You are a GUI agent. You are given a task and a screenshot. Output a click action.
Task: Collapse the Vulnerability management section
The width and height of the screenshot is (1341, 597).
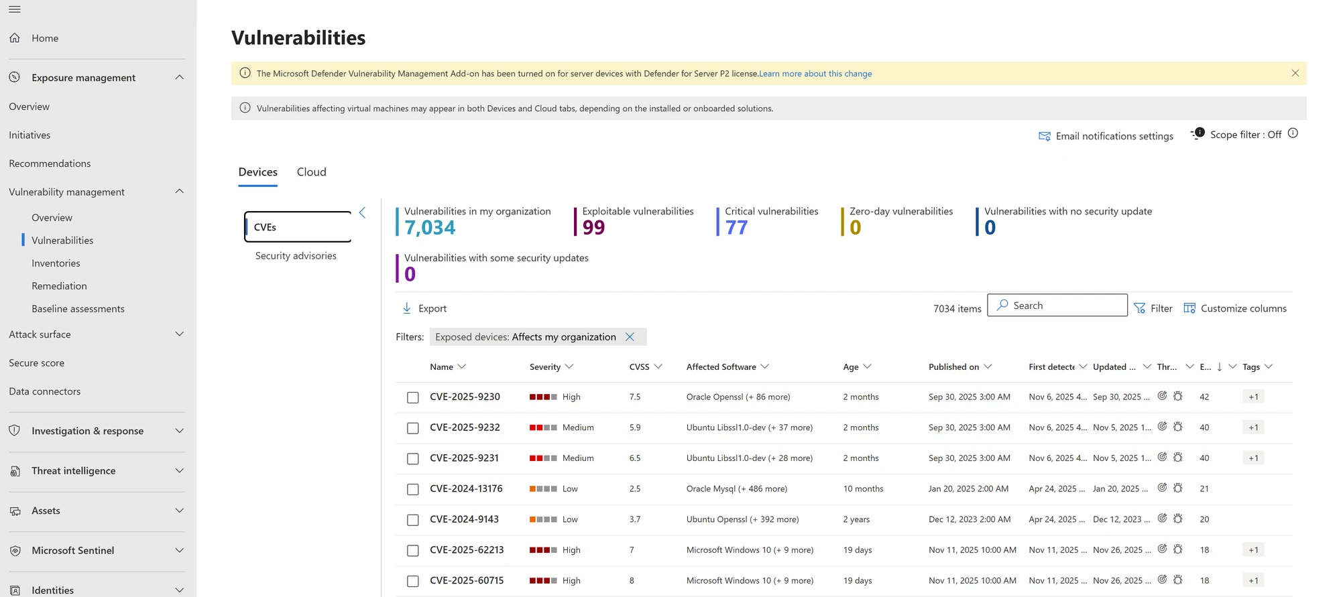pyautogui.click(x=180, y=192)
